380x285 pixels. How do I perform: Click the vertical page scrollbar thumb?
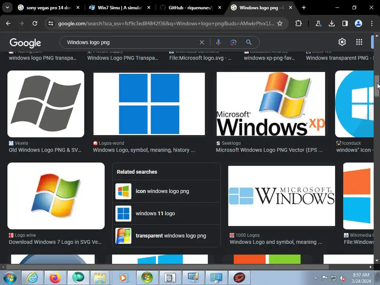point(377,86)
